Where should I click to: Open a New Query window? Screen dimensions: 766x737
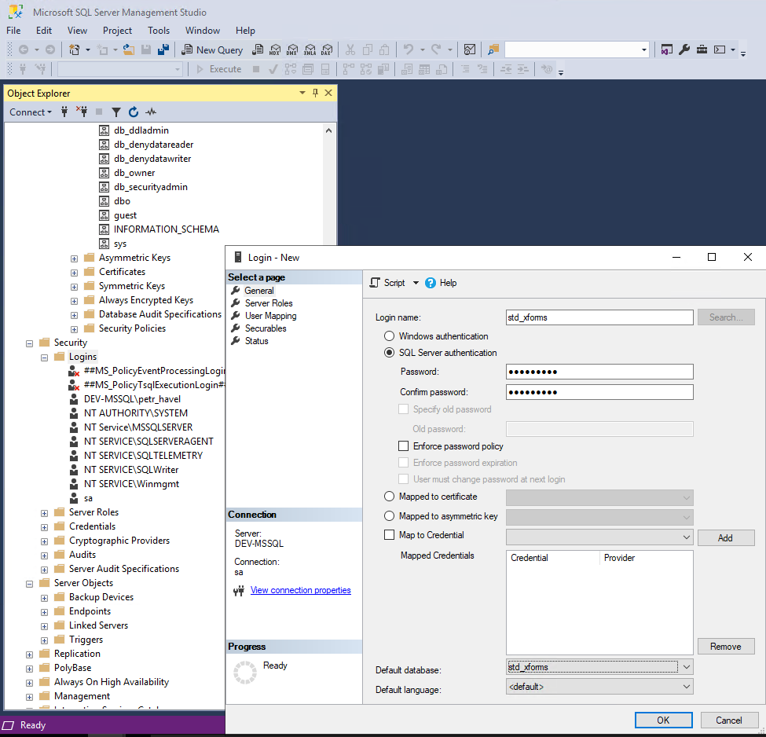click(x=211, y=49)
